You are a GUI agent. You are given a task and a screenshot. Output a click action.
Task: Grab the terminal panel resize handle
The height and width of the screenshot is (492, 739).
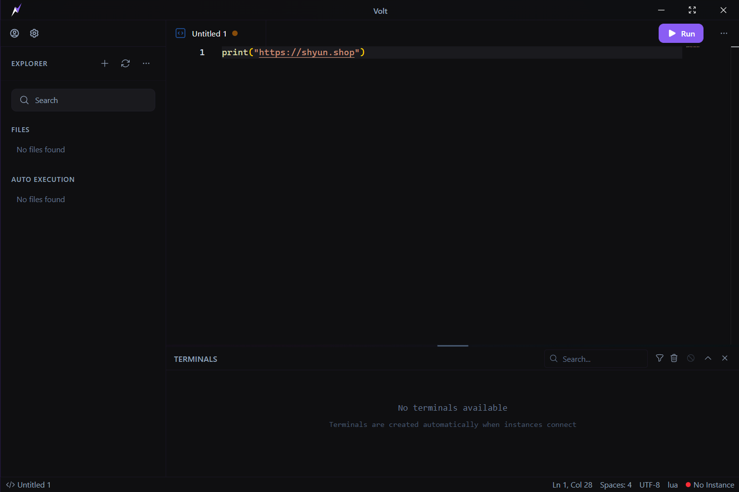coord(453,346)
